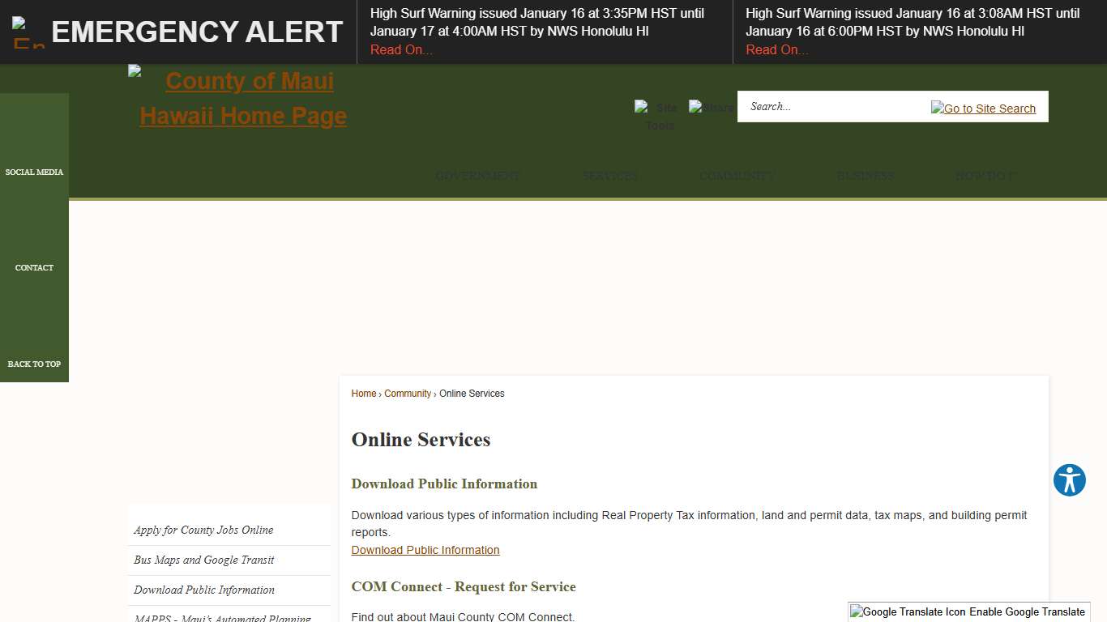Select the COMMUNITY menu item
Viewport: 1107px width, 622px height.
(x=736, y=176)
